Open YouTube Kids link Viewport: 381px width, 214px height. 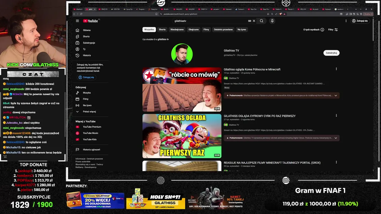[90, 139]
